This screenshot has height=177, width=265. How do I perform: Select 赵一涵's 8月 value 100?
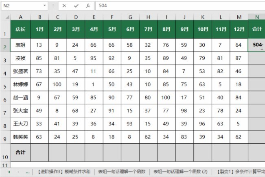[166, 97]
